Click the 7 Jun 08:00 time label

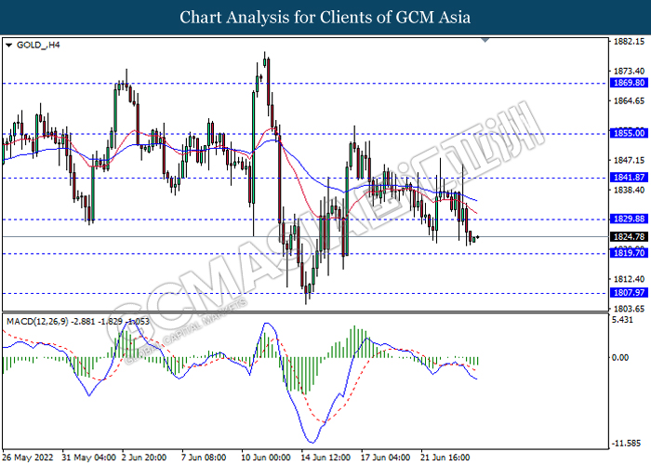[204, 458]
